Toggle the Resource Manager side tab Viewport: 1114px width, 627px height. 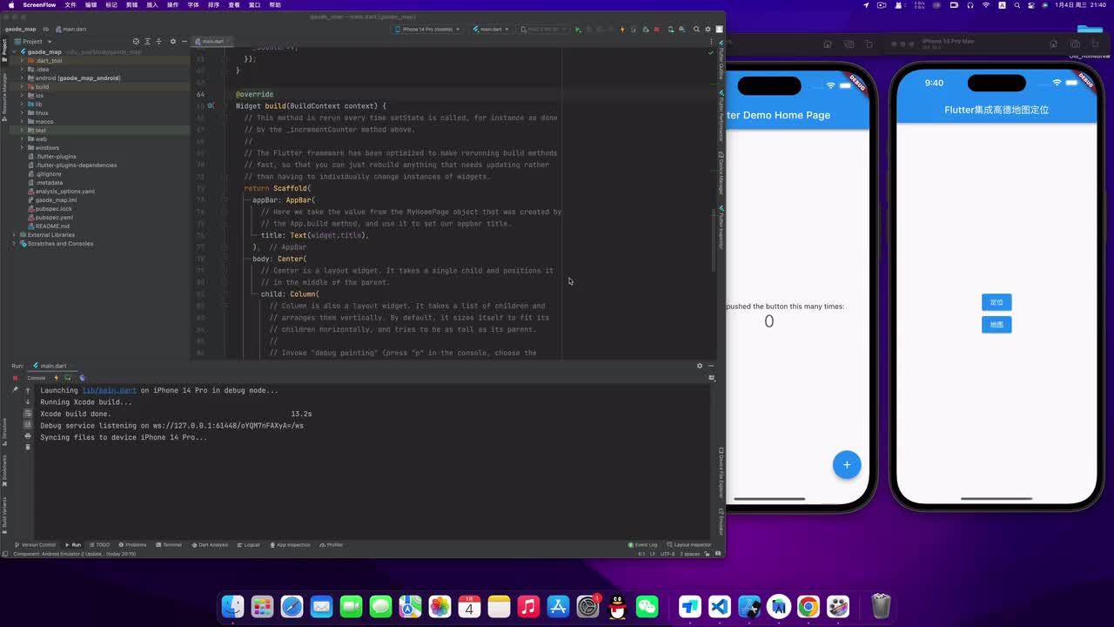[3, 95]
